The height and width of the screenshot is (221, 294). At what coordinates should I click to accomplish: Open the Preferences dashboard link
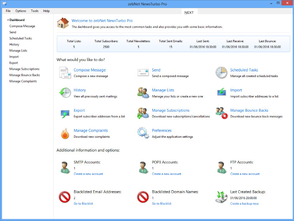(x=162, y=130)
